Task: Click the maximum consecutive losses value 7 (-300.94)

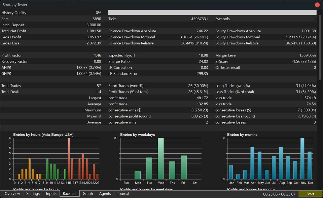Action: [x=307, y=110]
